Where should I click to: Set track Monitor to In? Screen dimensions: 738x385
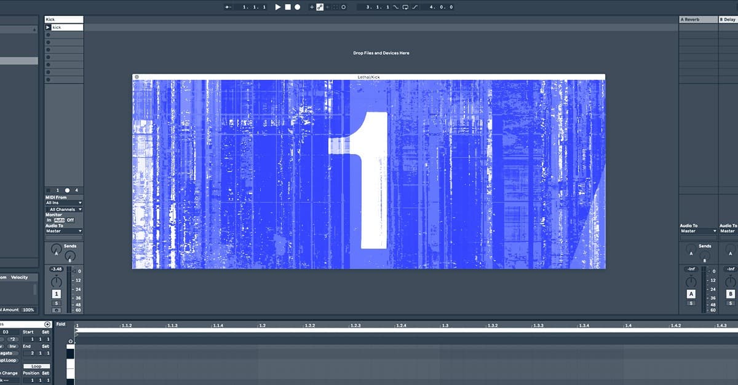click(x=49, y=220)
